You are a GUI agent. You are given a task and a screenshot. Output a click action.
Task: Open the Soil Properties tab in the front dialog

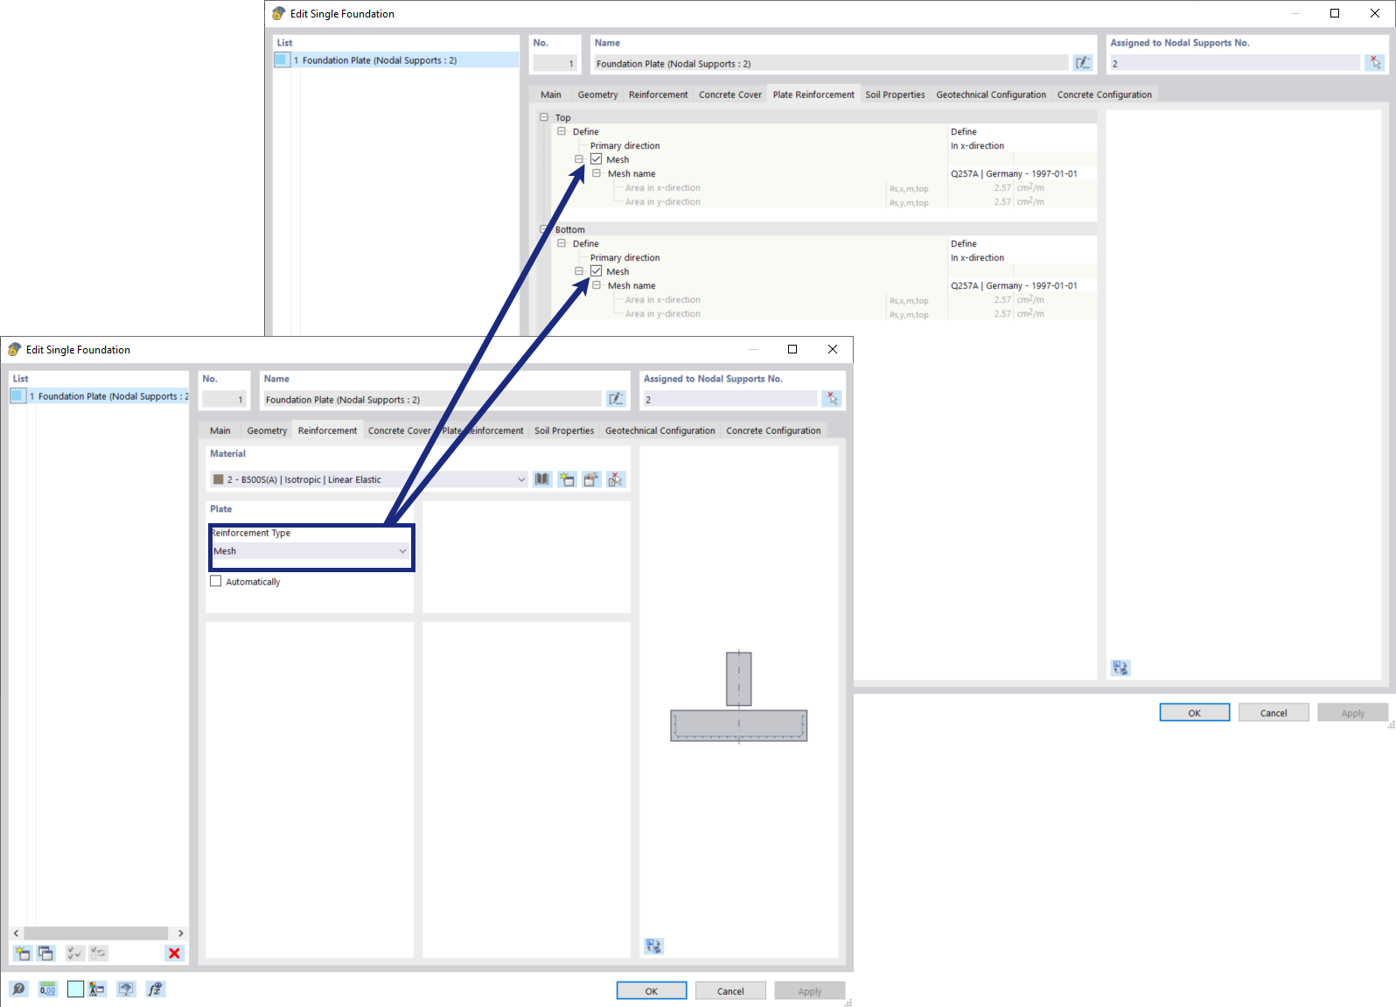click(x=564, y=430)
